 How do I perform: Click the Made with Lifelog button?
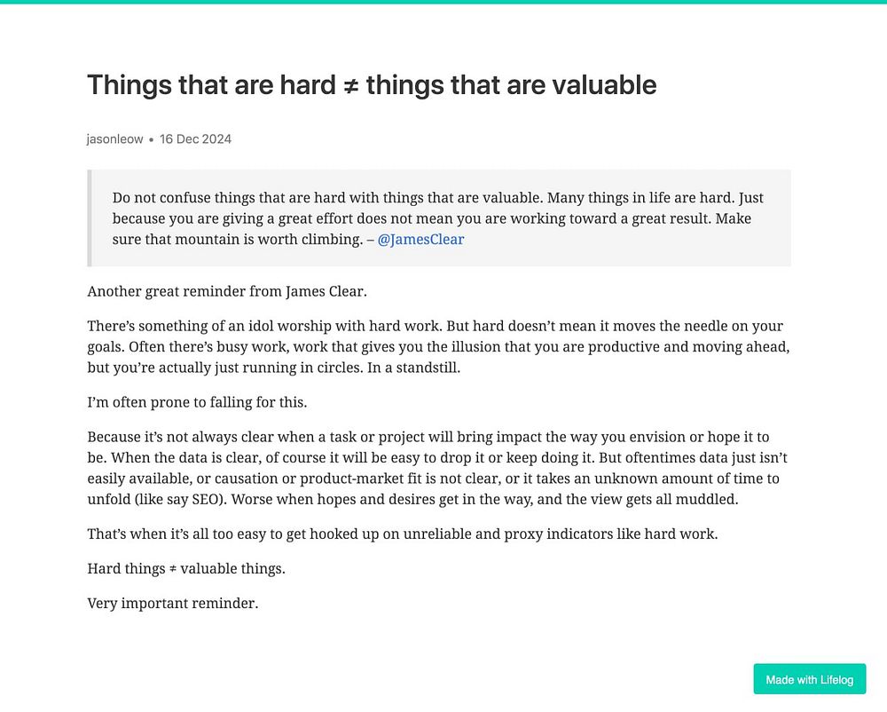[810, 679]
